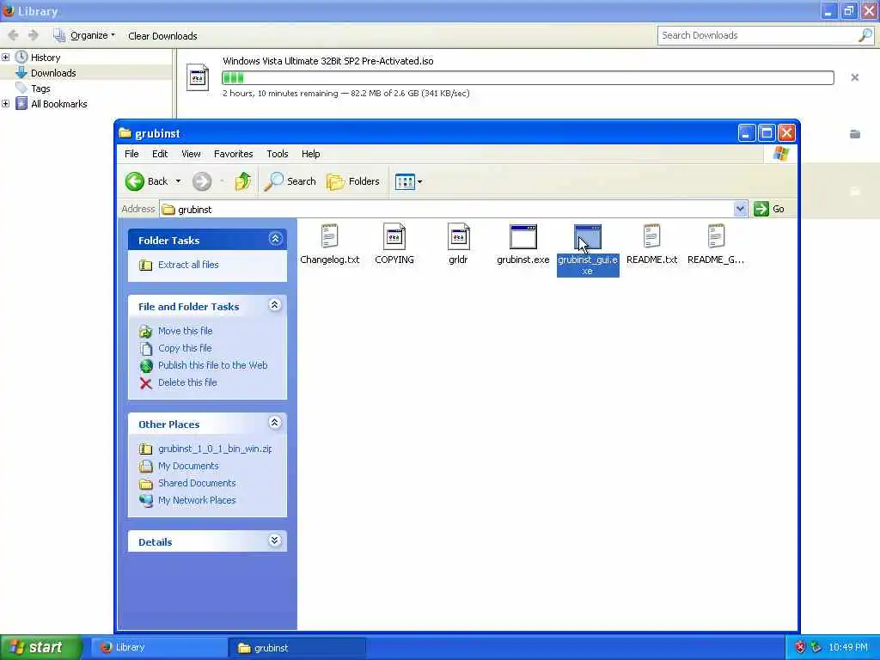Select All Bookmarks in Library sidebar

coord(59,104)
